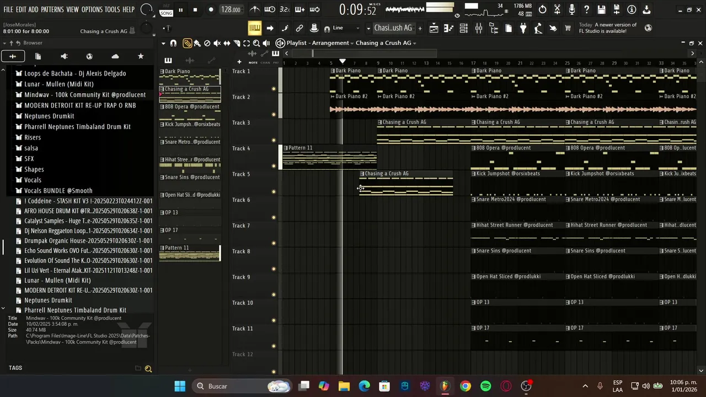
Task: Open the Browser options arrow
Action: pos(4,42)
